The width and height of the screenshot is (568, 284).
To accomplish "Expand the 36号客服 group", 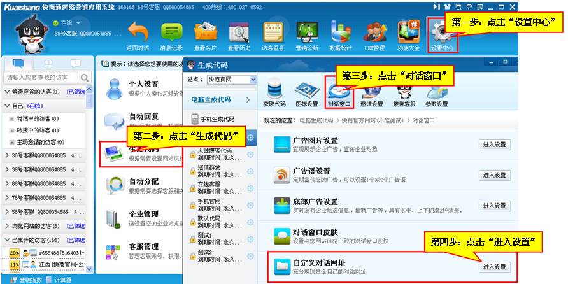I will (x=8, y=155).
